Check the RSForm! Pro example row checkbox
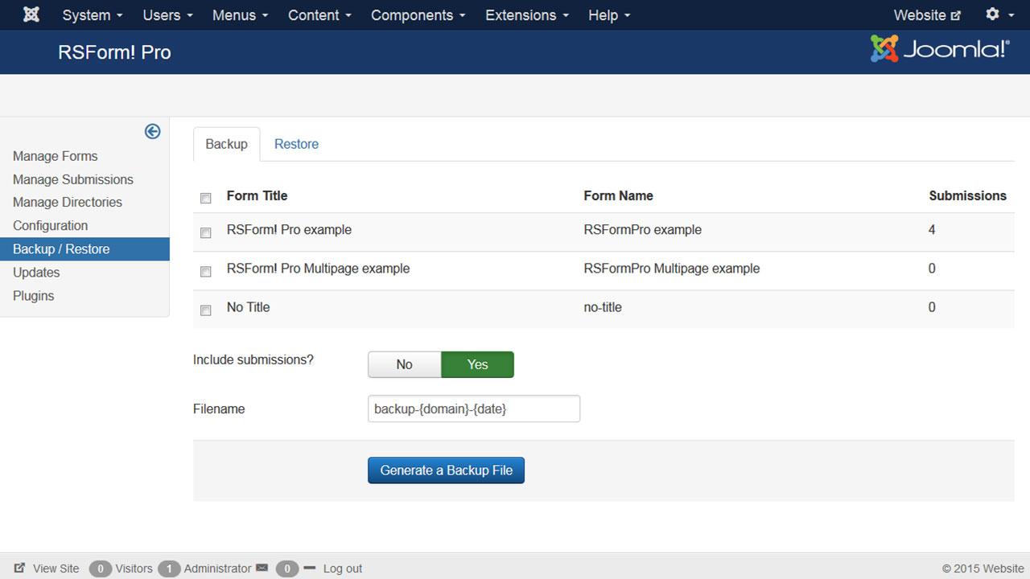Image resolution: width=1030 pixels, height=579 pixels. [x=206, y=232]
